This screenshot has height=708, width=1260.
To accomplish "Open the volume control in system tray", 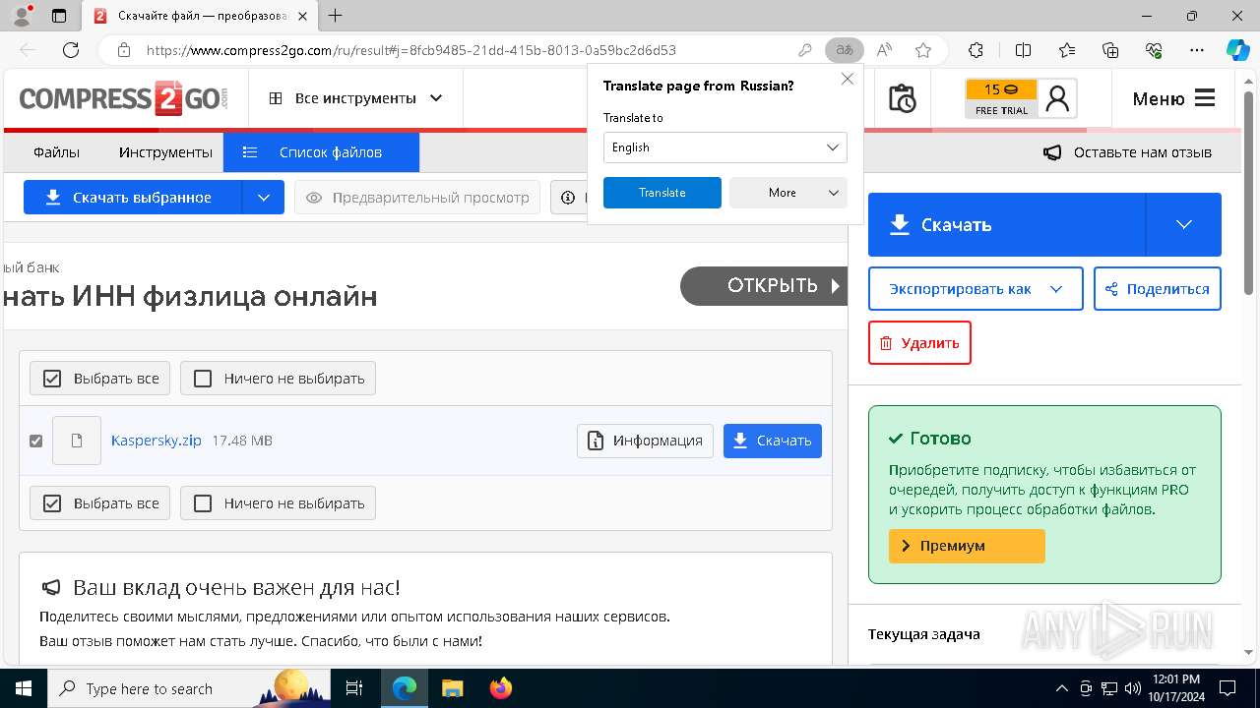I will click(x=1133, y=688).
